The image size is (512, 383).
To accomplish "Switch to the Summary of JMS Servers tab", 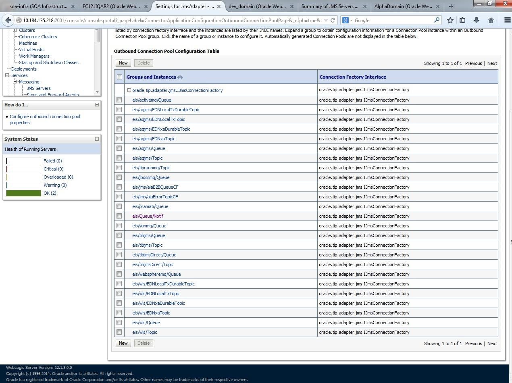I will tap(329, 6).
